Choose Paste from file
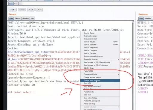The width and height of the screenshot is (153, 110). coord(100,92)
